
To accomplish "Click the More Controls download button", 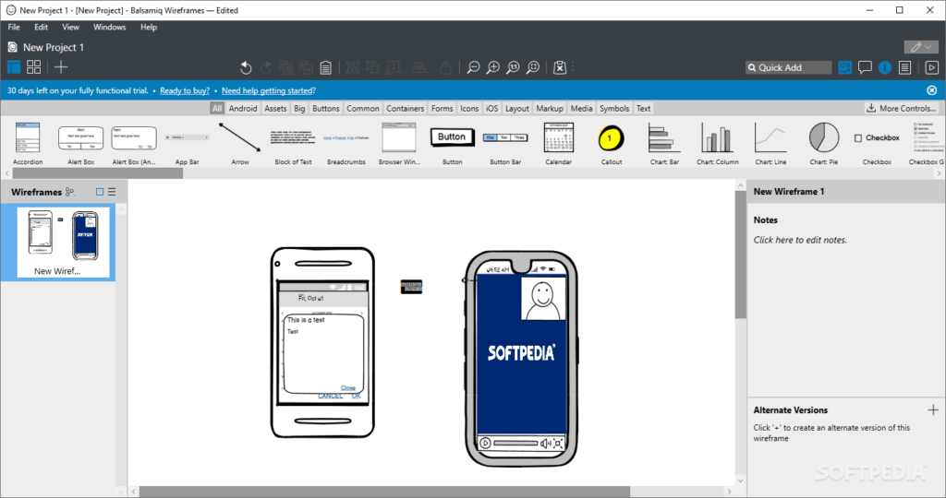I will pos(902,109).
